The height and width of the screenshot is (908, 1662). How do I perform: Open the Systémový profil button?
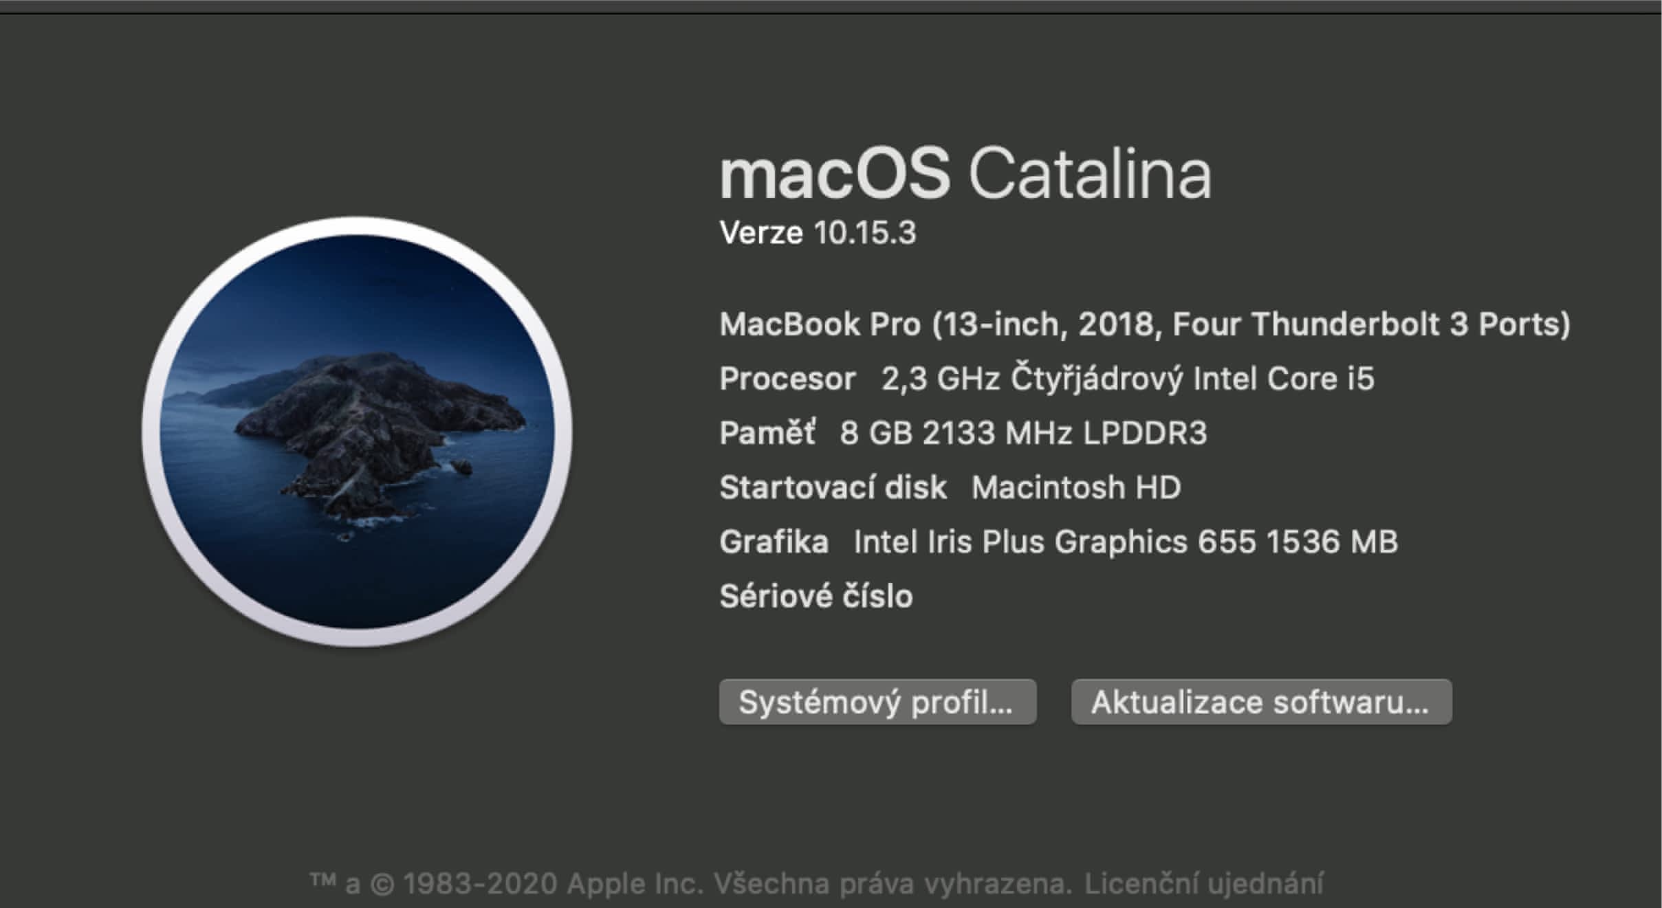(877, 702)
